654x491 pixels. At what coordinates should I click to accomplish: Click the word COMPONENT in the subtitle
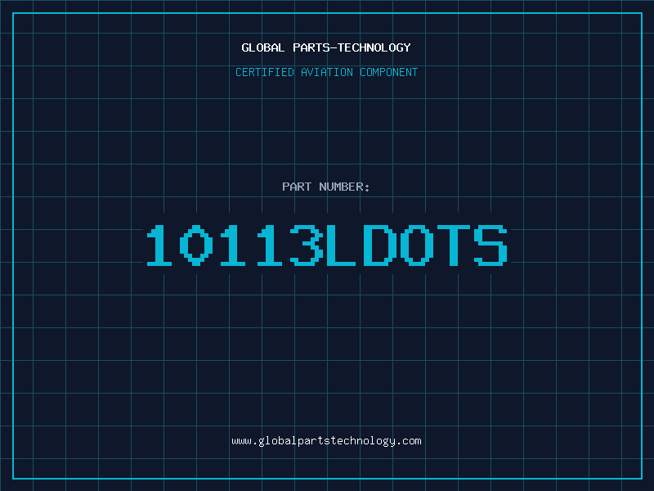(387, 72)
